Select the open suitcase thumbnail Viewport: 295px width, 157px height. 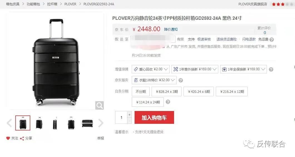pyautogui.click(x=88, y=123)
